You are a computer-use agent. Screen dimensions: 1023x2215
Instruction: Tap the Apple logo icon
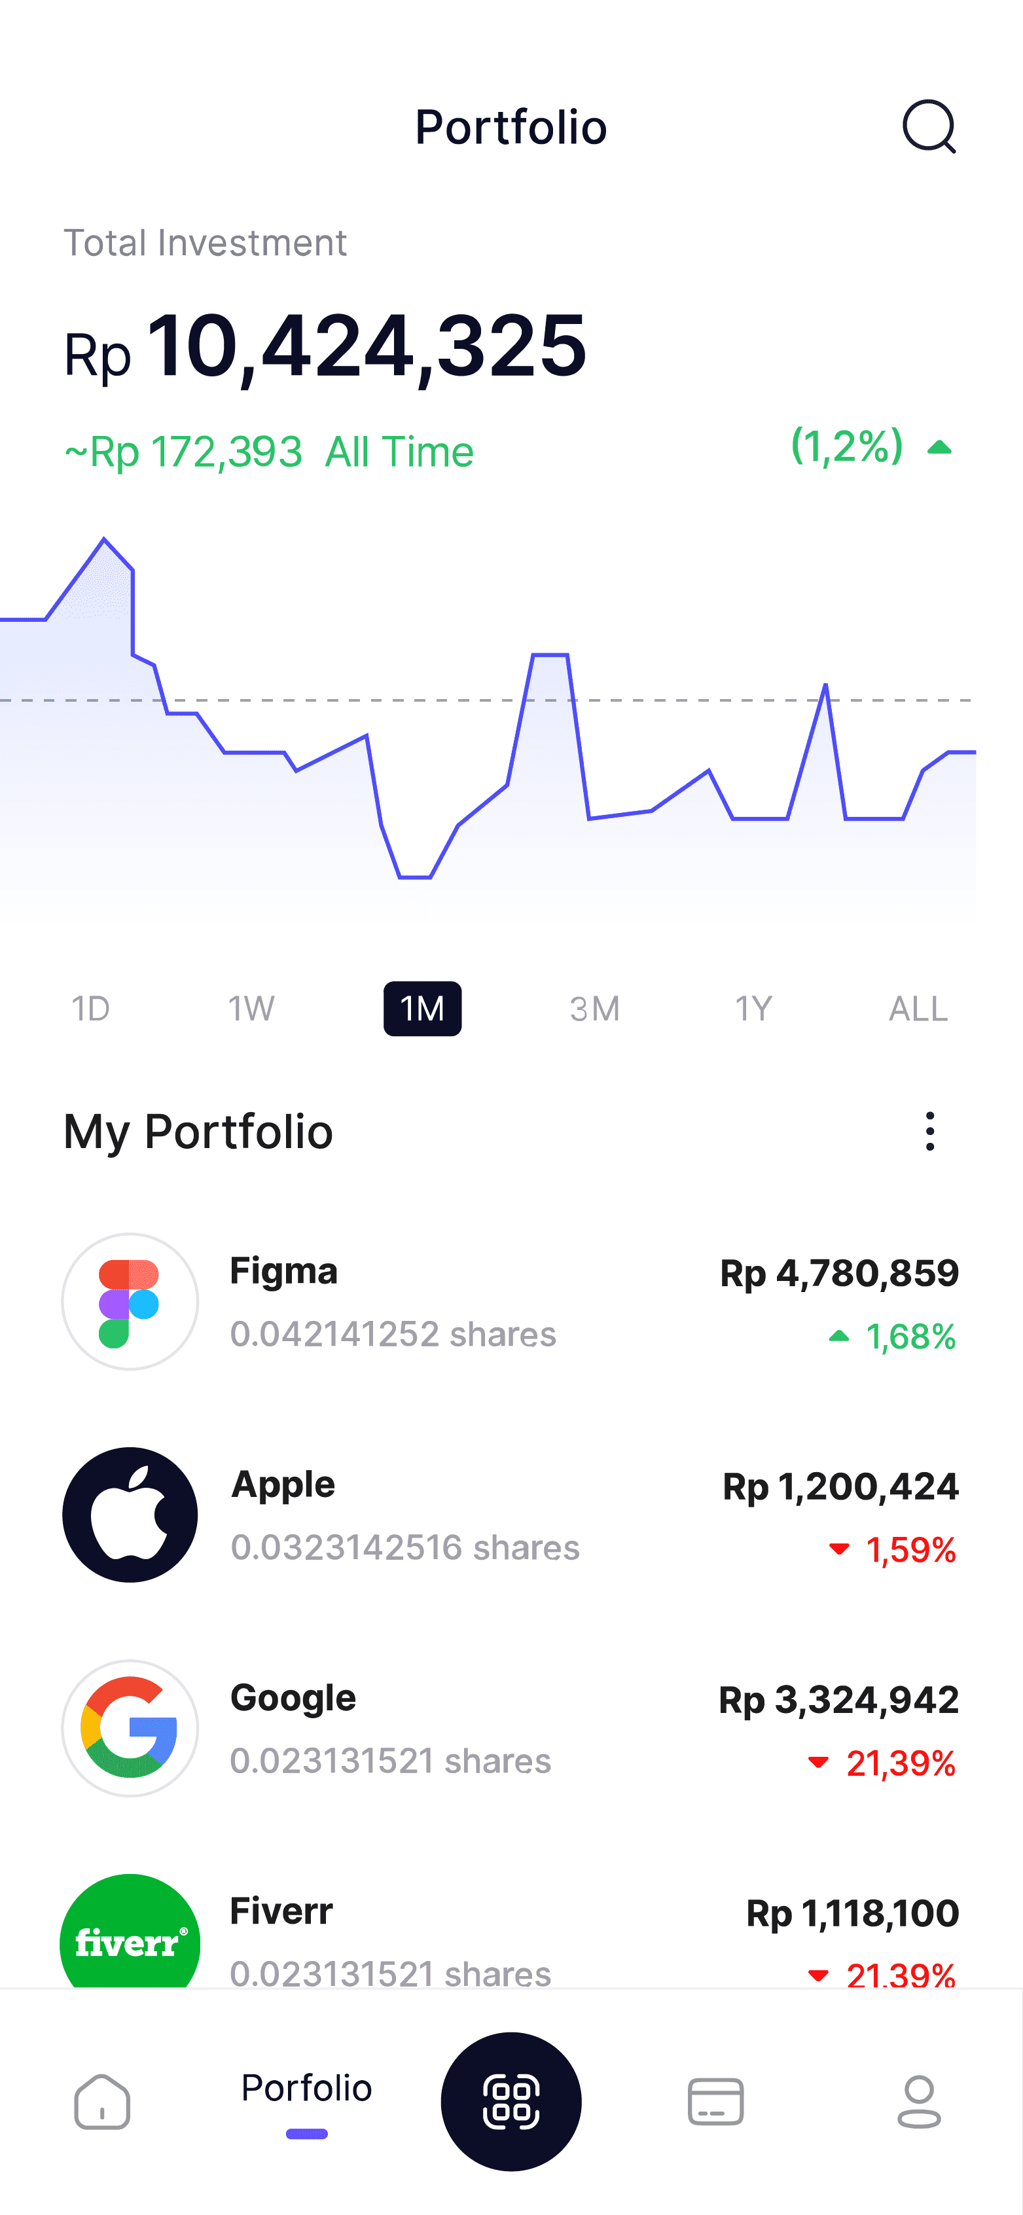coord(130,1515)
